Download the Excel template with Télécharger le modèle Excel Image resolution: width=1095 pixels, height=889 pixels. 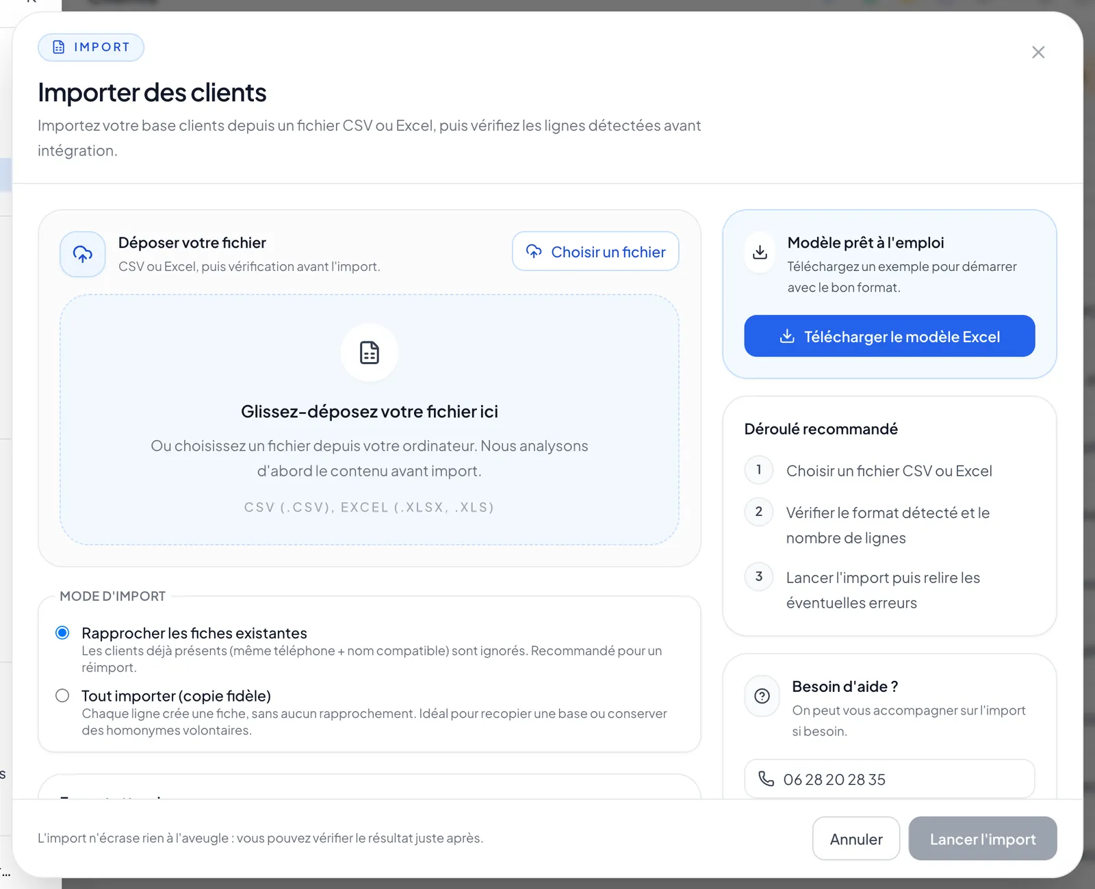click(890, 336)
